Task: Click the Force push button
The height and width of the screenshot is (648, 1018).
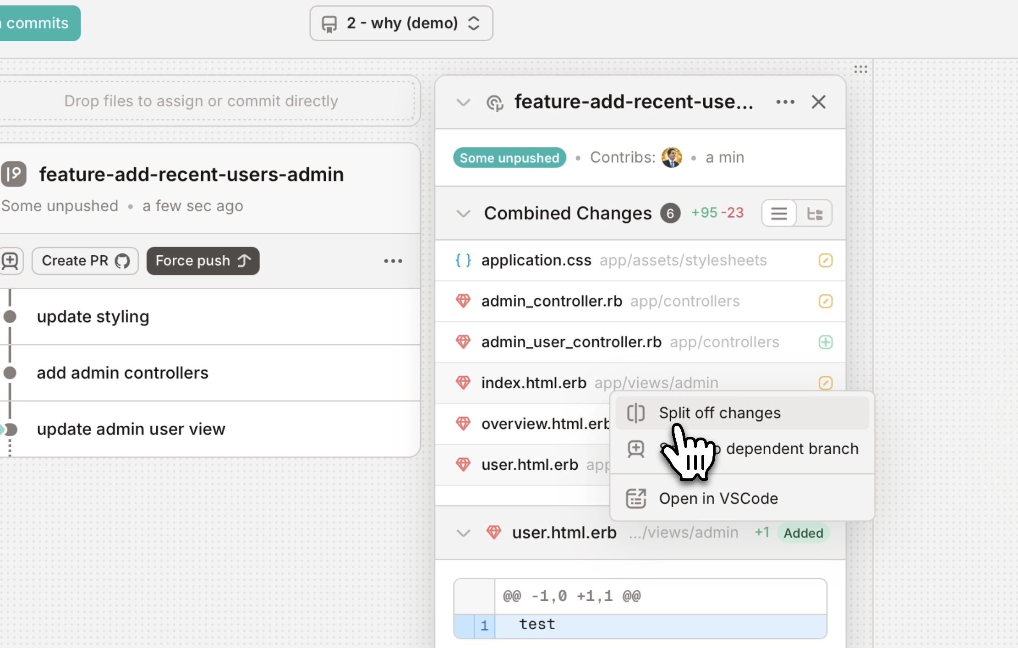Action: click(x=203, y=261)
